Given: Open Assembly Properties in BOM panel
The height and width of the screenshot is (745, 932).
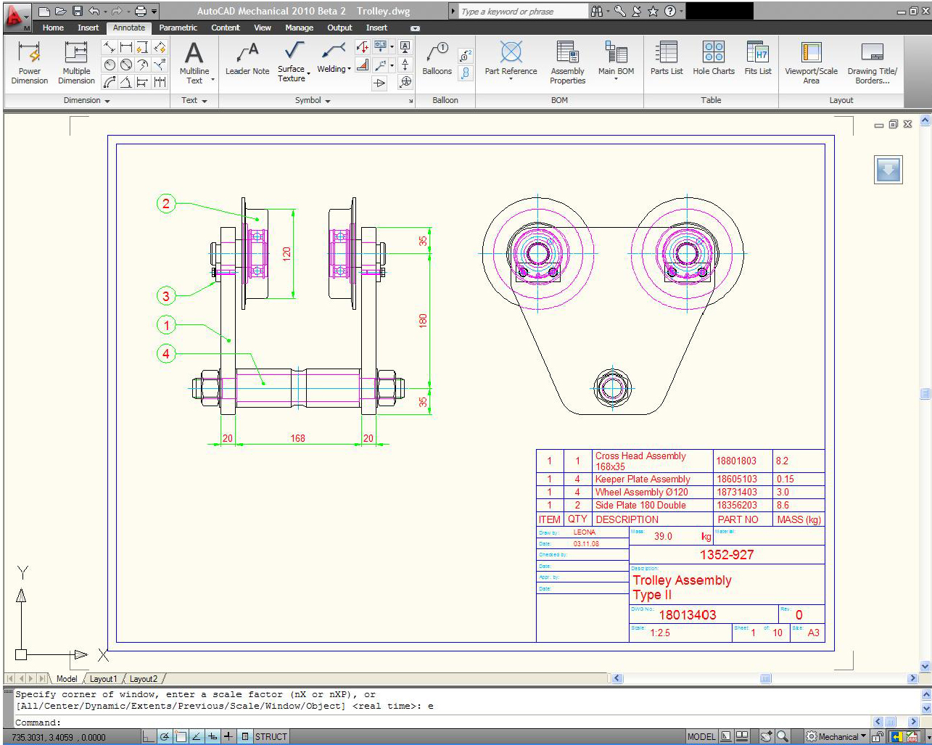Looking at the screenshot, I should (567, 62).
